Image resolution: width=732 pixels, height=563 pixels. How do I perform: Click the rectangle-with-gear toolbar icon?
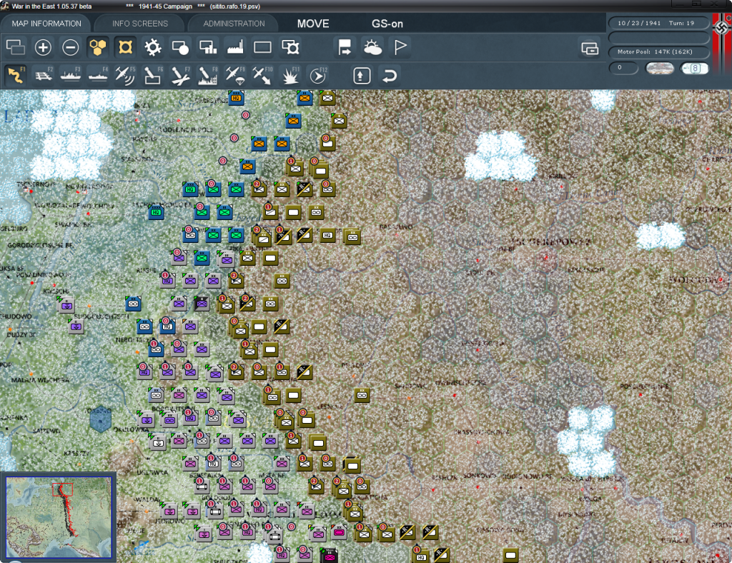[x=290, y=47]
